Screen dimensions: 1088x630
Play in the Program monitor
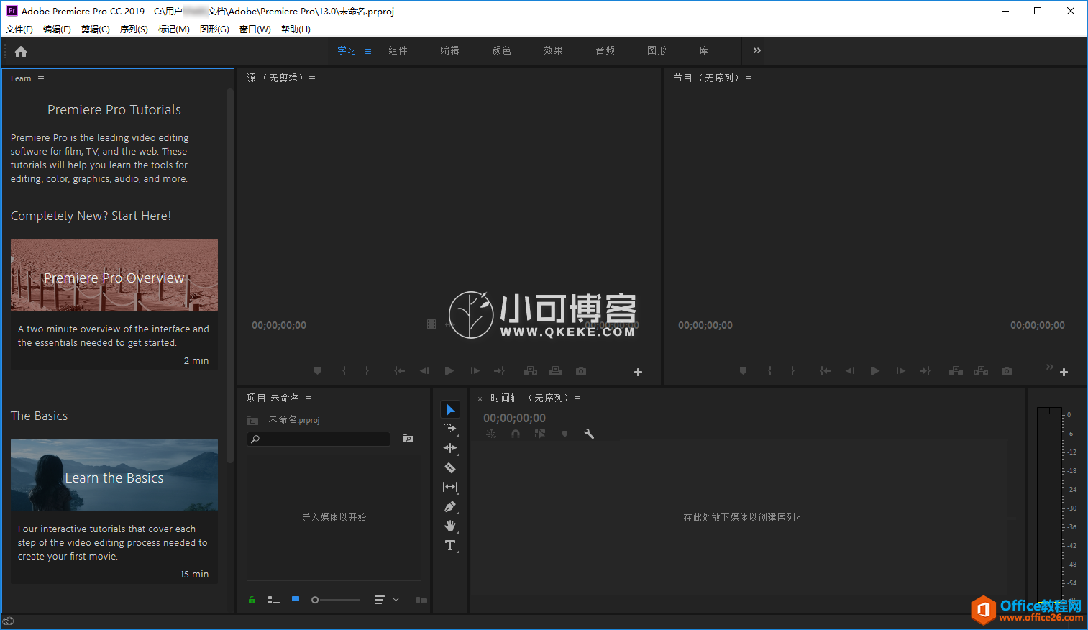[875, 371]
